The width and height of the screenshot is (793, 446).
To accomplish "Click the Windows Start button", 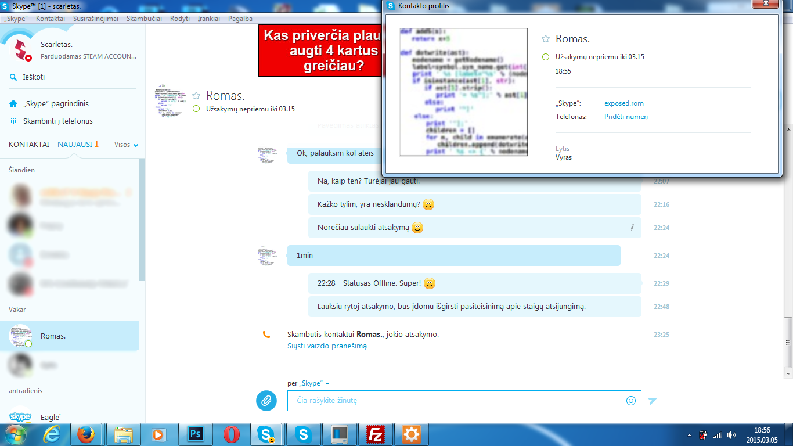I will pyautogui.click(x=15, y=434).
